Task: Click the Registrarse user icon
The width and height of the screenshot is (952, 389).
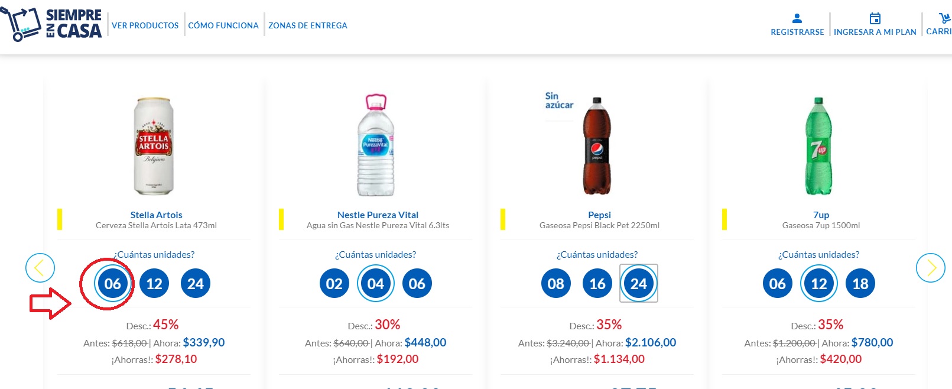Action: pos(797,19)
